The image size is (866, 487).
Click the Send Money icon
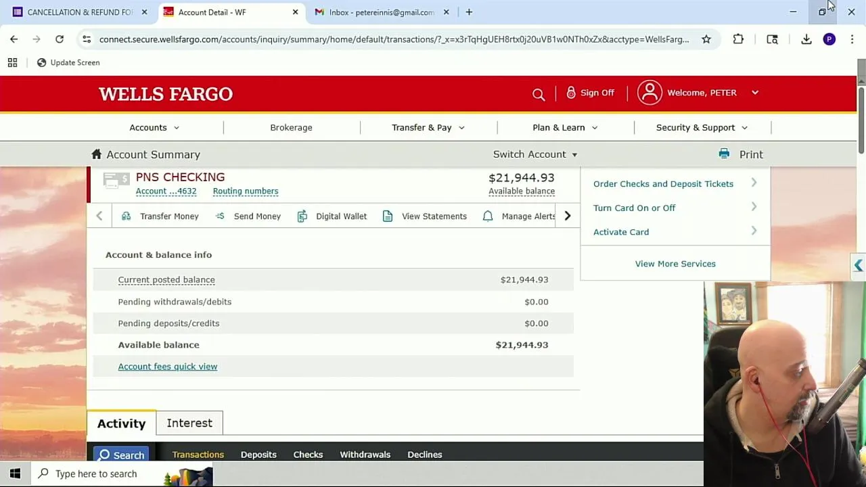pos(220,216)
